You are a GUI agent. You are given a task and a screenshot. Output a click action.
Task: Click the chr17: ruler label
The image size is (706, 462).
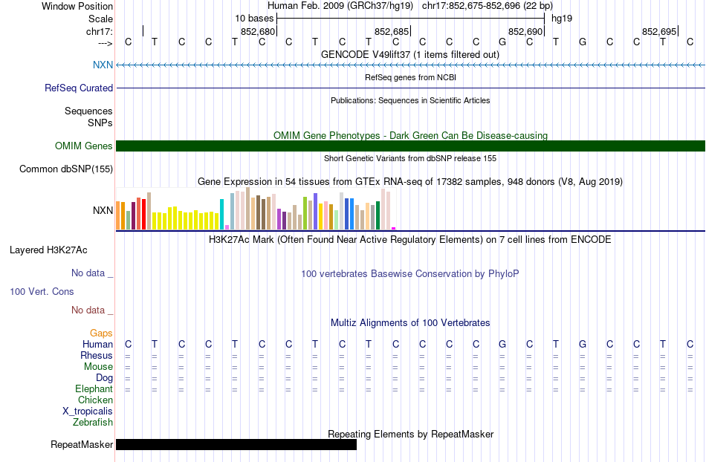coord(99,31)
